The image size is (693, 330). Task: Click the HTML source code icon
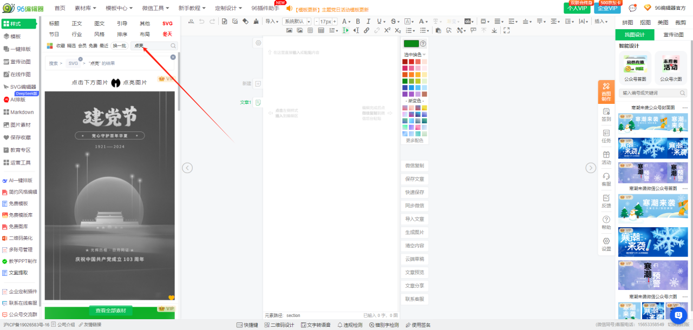point(191,21)
